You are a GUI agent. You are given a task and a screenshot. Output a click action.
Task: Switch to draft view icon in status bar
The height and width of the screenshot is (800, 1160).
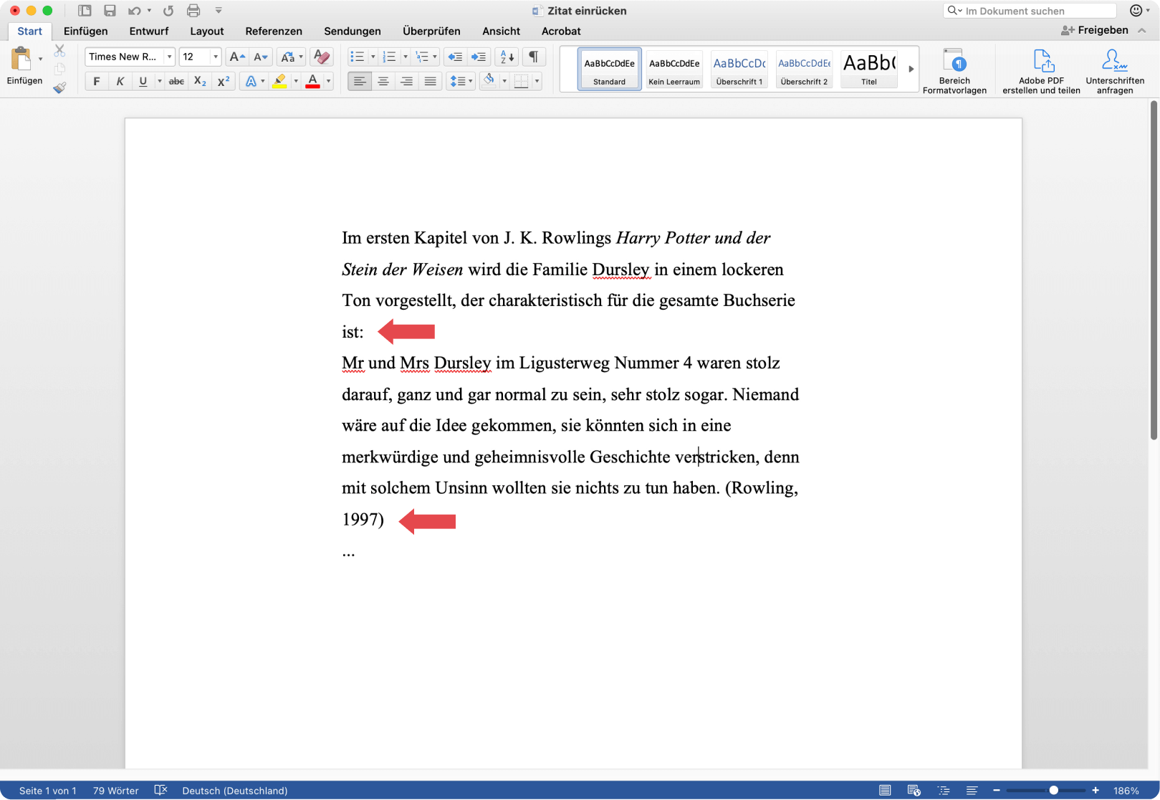(972, 790)
